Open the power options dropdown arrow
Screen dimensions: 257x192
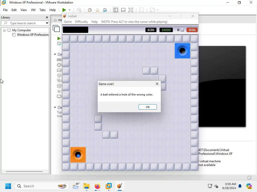(x=70, y=10)
